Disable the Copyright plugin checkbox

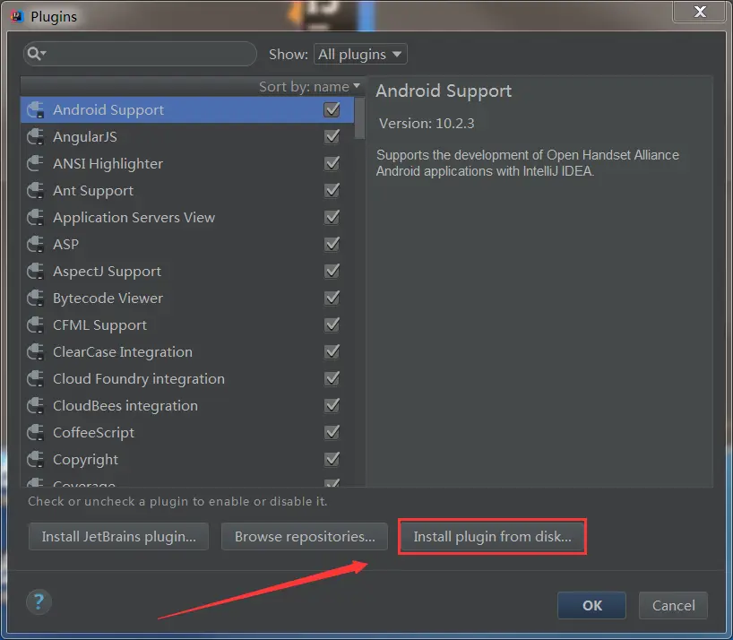332,459
